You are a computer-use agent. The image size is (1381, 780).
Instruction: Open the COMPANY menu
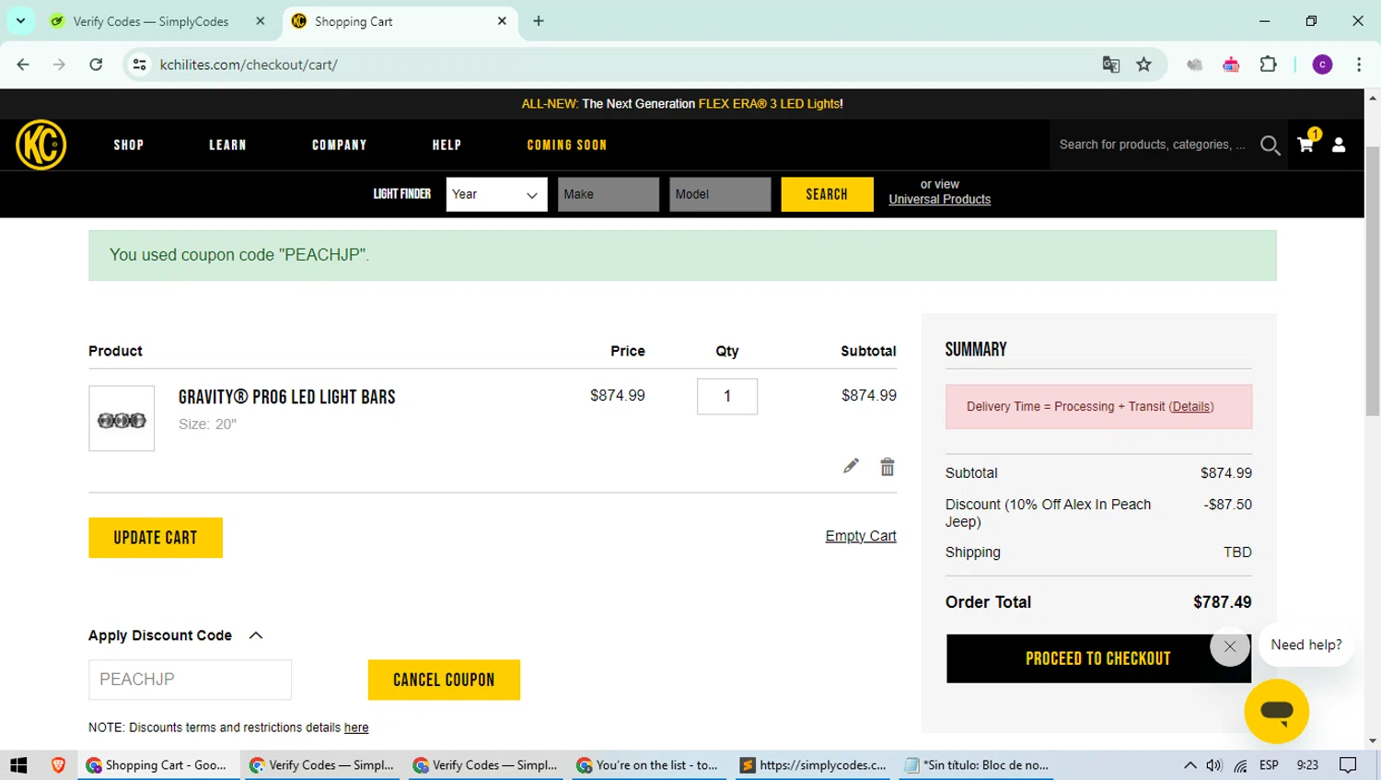339,145
